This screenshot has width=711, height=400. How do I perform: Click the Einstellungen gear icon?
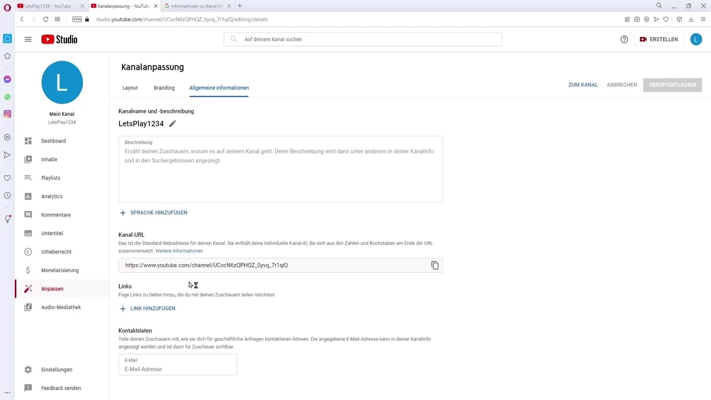[28, 369]
